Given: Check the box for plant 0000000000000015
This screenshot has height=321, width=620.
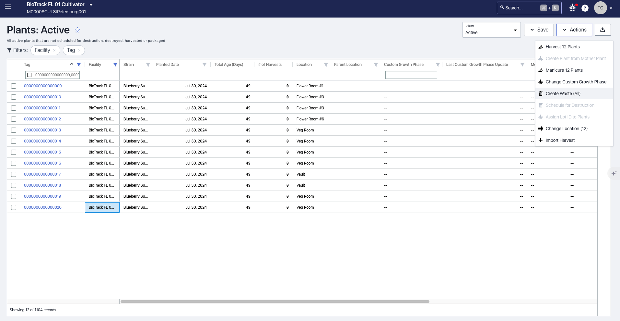Looking at the screenshot, I should click(x=14, y=152).
